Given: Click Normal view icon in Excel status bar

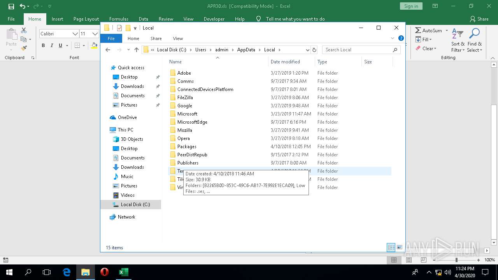Looking at the screenshot, I should (394, 260).
